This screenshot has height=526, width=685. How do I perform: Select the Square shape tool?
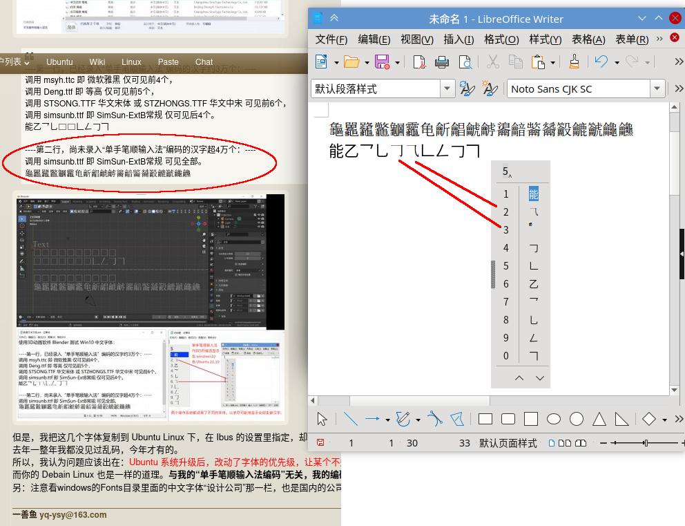(531, 419)
